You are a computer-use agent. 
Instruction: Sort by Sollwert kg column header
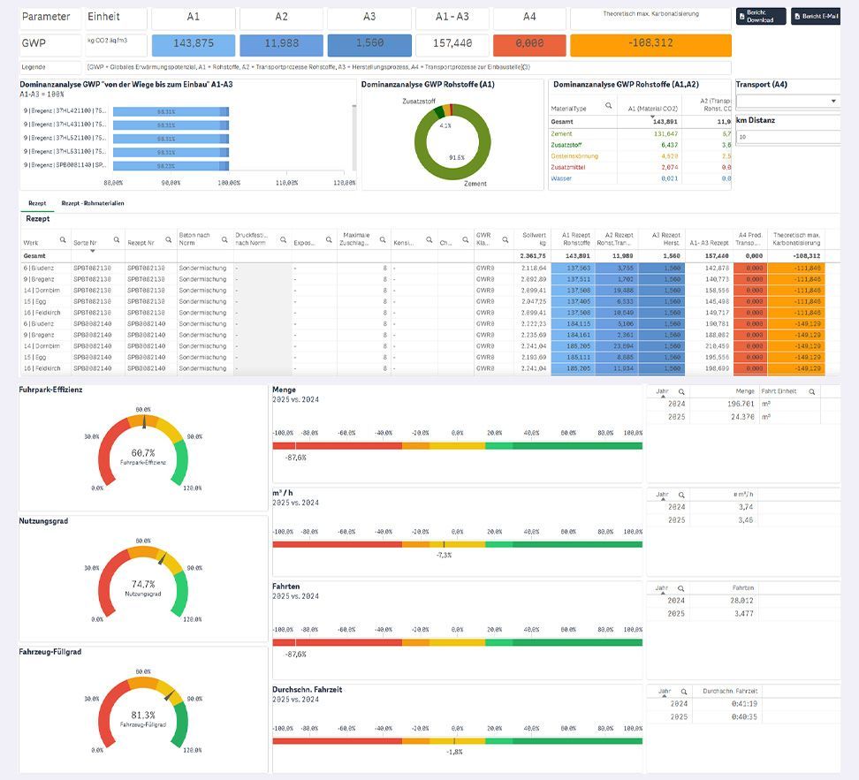tap(534, 239)
